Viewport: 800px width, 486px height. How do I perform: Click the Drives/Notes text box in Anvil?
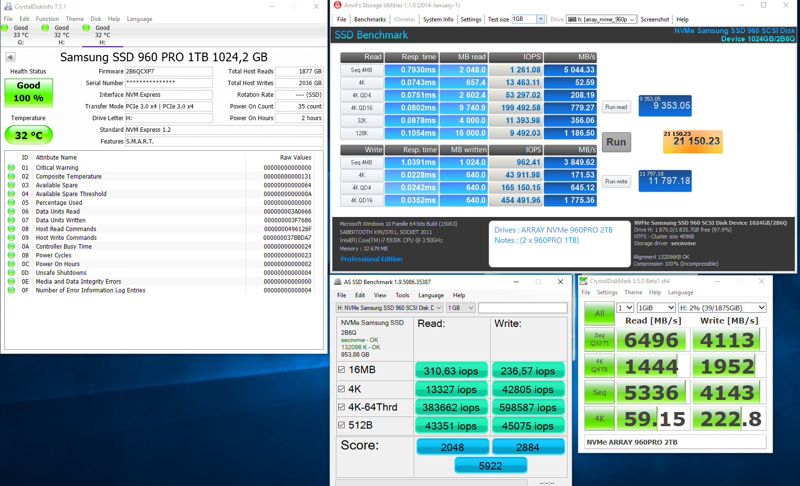(559, 244)
